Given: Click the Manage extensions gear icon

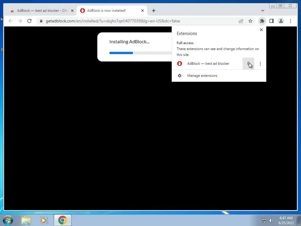Looking at the screenshot, I should (x=180, y=76).
